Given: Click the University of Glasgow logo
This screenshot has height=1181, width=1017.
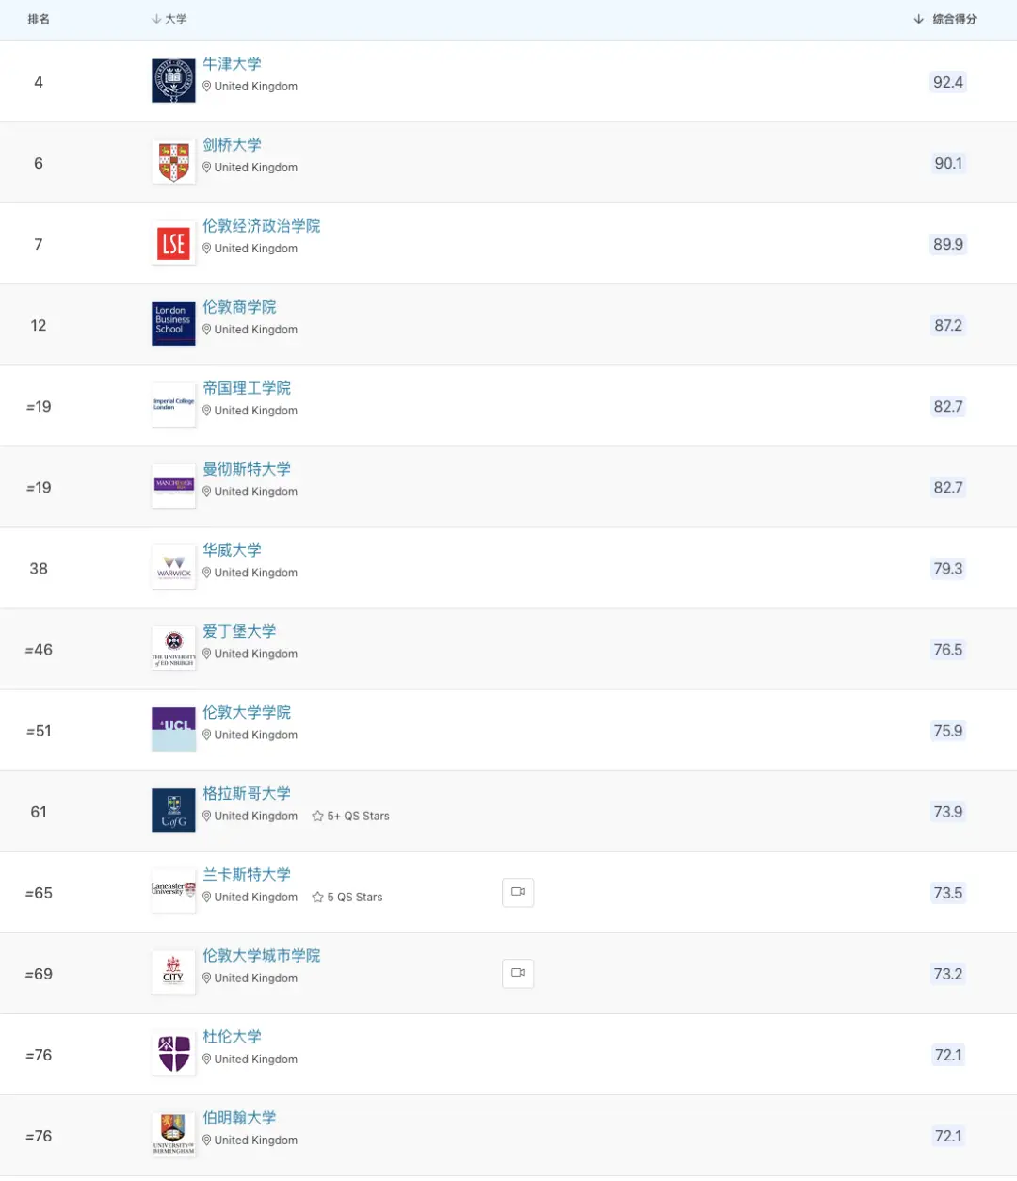Looking at the screenshot, I should tap(173, 810).
